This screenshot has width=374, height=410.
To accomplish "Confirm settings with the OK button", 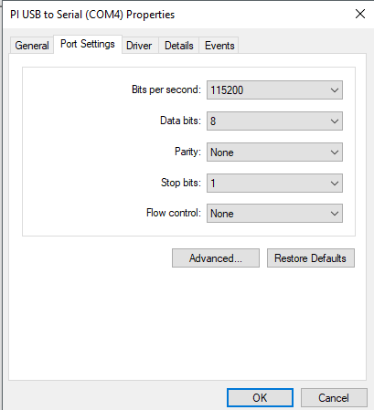I will 260,397.
